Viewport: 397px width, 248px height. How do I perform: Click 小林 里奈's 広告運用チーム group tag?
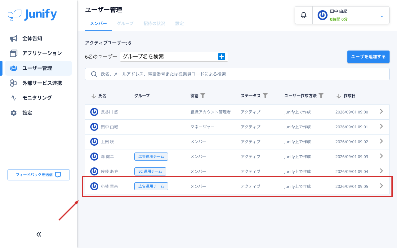click(x=151, y=186)
